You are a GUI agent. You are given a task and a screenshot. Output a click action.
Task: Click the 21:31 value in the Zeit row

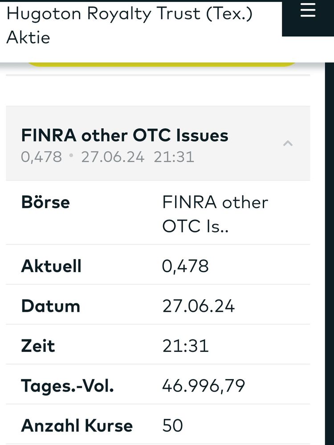click(185, 346)
